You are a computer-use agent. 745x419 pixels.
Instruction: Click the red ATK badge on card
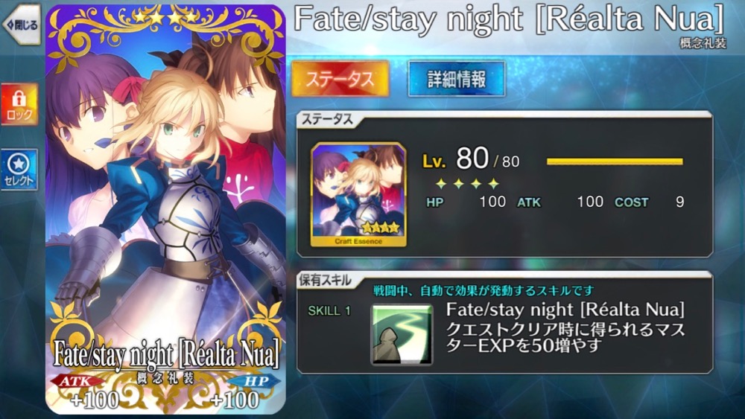pyautogui.click(x=75, y=380)
